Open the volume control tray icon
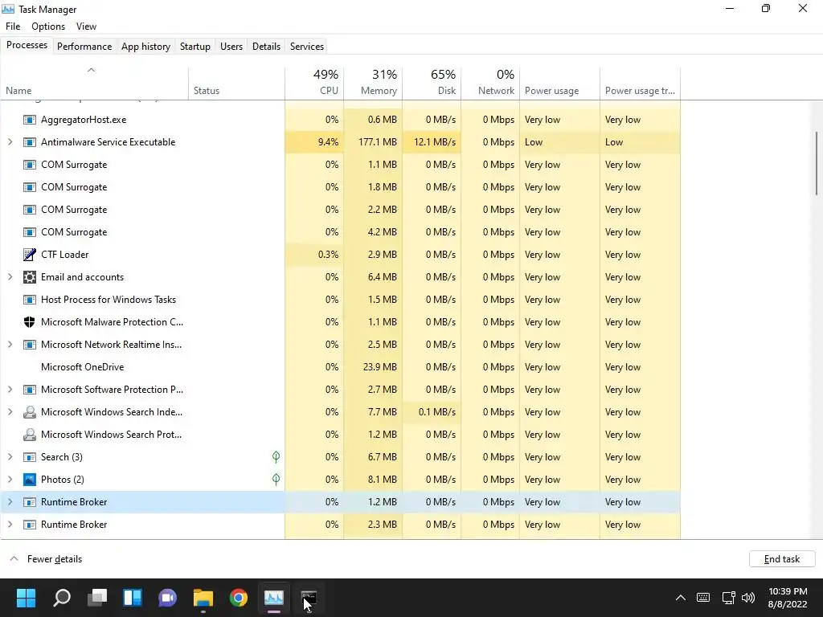The image size is (823, 617). point(748,598)
